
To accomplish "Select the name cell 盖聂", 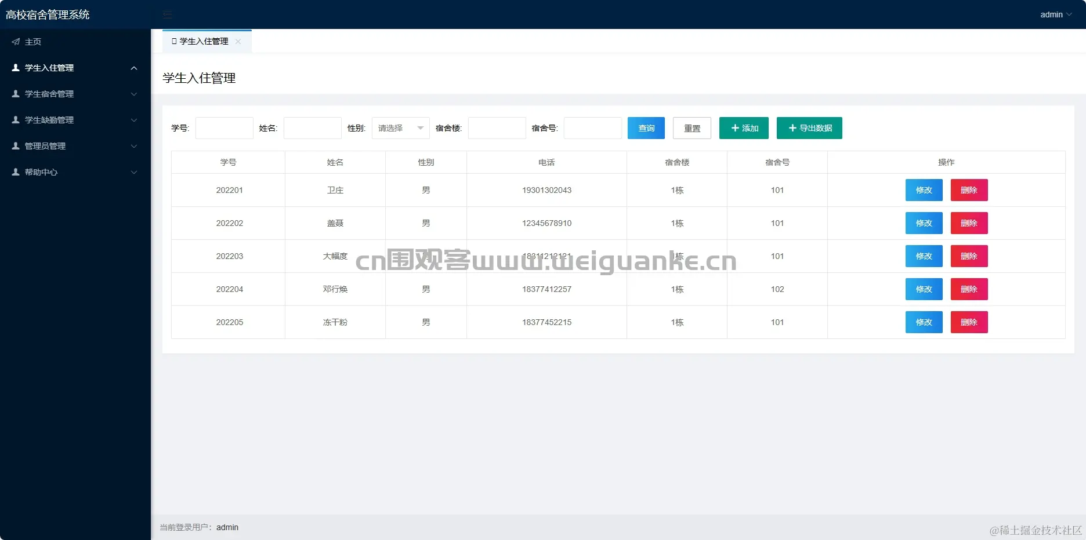I will [x=335, y=223].
